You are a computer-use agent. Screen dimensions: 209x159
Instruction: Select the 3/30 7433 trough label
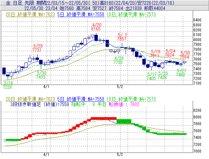click(41, 75)
